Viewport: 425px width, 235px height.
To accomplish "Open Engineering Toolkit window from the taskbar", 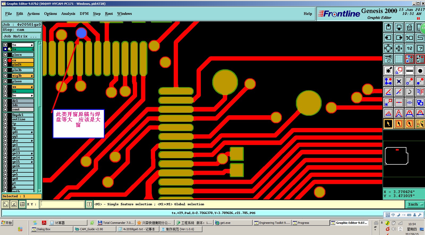I will tap(272, 223).
